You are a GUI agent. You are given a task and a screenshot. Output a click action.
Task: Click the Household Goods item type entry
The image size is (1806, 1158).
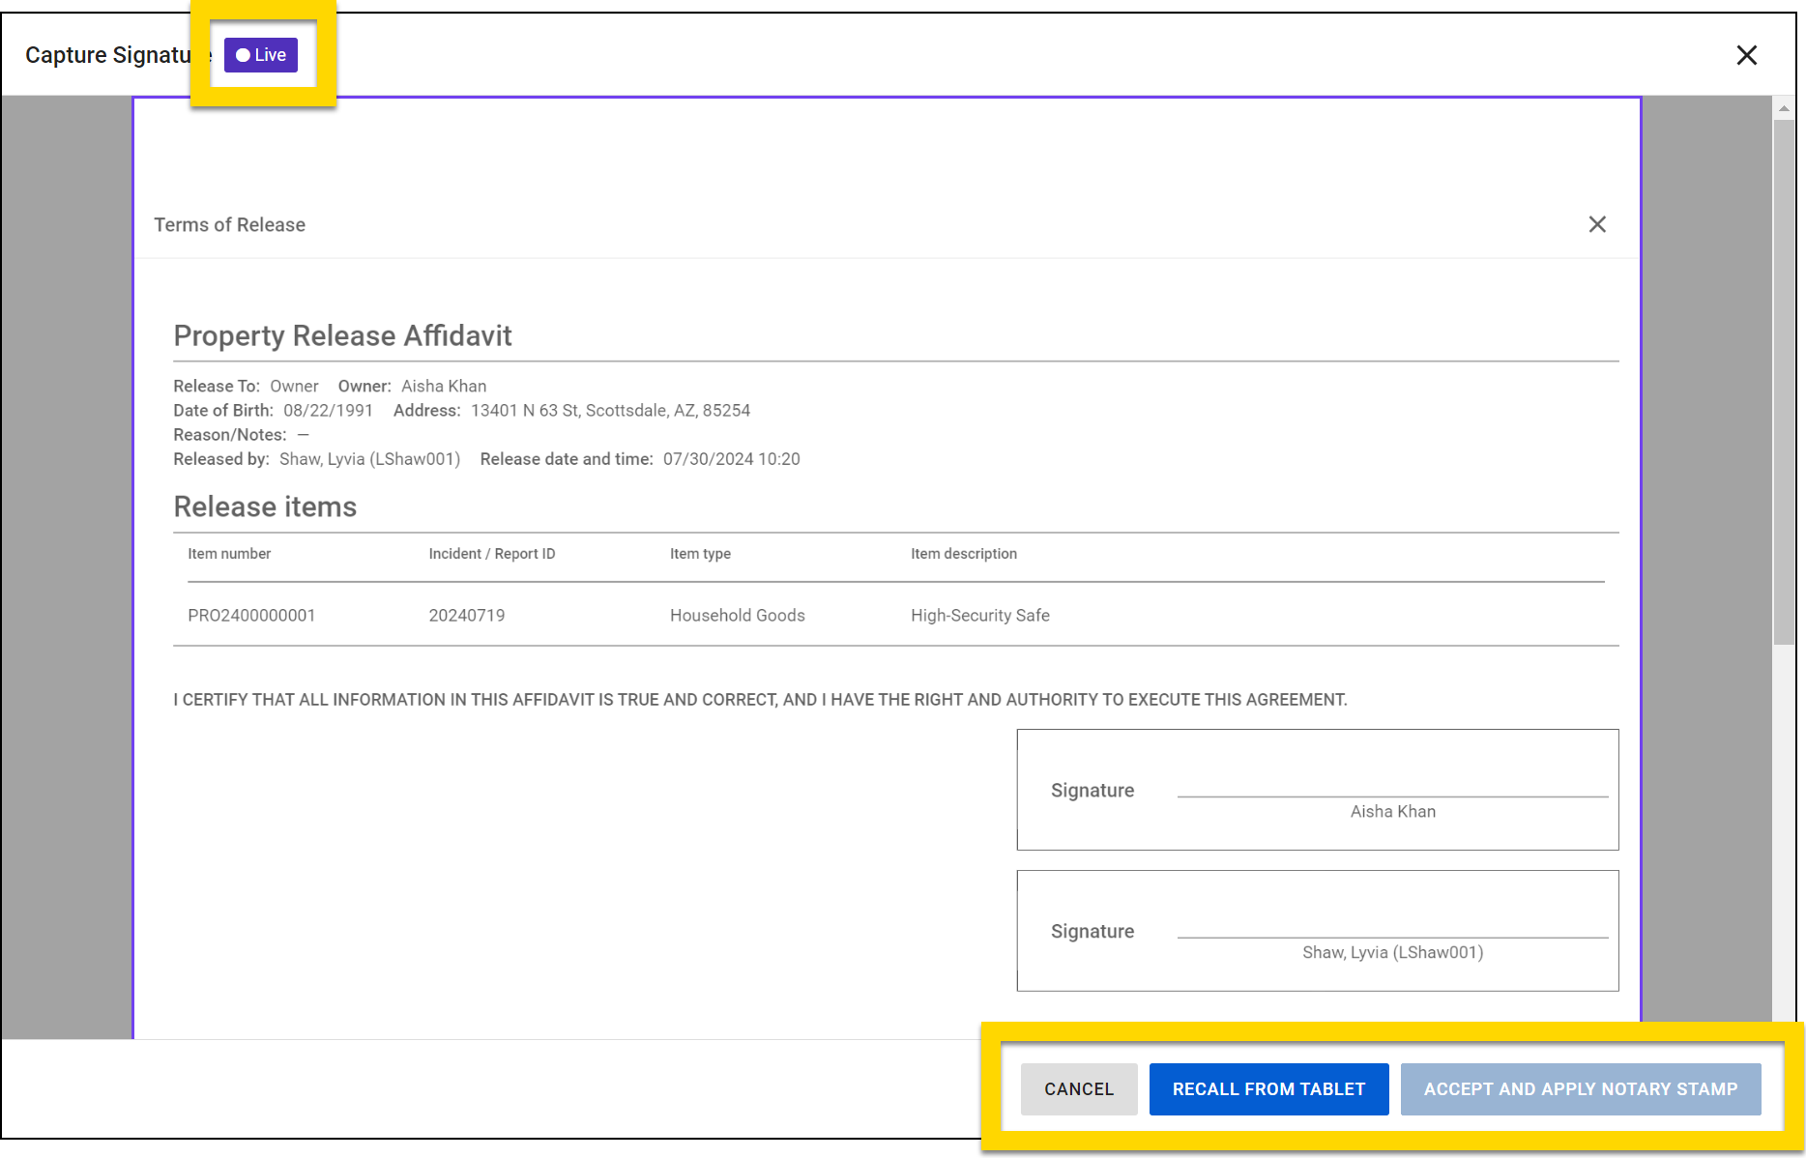[737, 615]
